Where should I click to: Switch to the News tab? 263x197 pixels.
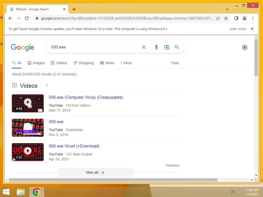pos(107,63)
